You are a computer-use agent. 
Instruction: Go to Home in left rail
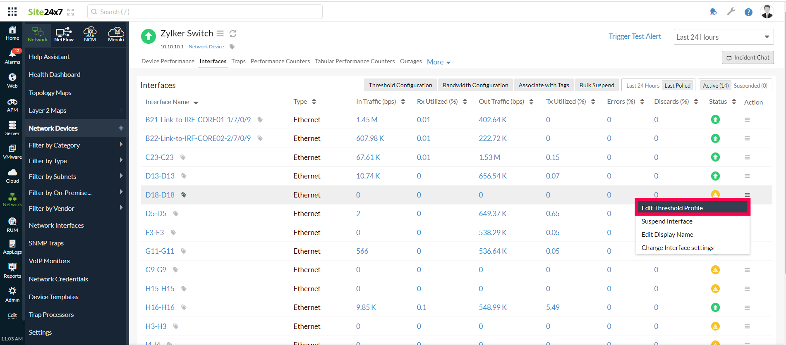[12, 33]
